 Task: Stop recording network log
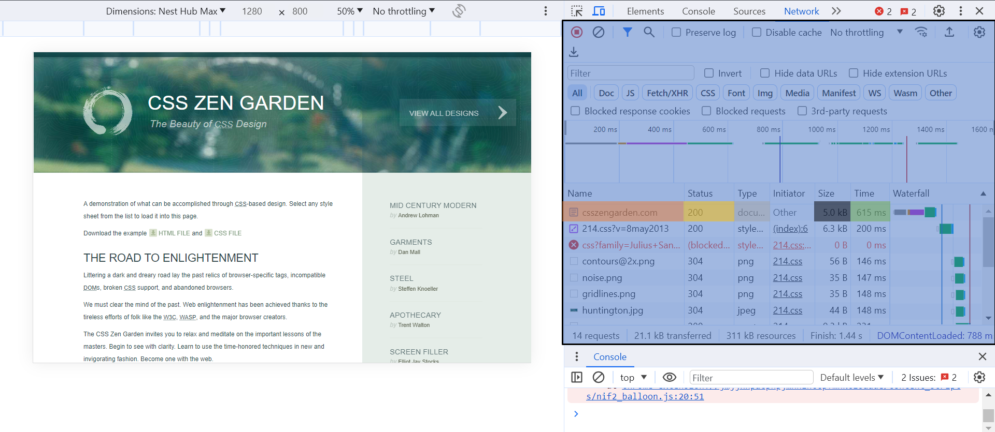tap(577, 32)
